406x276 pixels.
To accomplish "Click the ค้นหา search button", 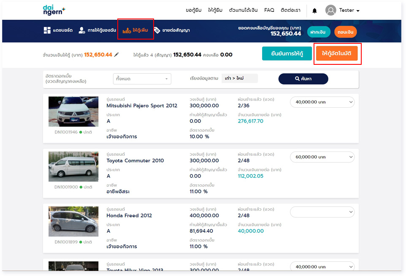I will (303, 79).
